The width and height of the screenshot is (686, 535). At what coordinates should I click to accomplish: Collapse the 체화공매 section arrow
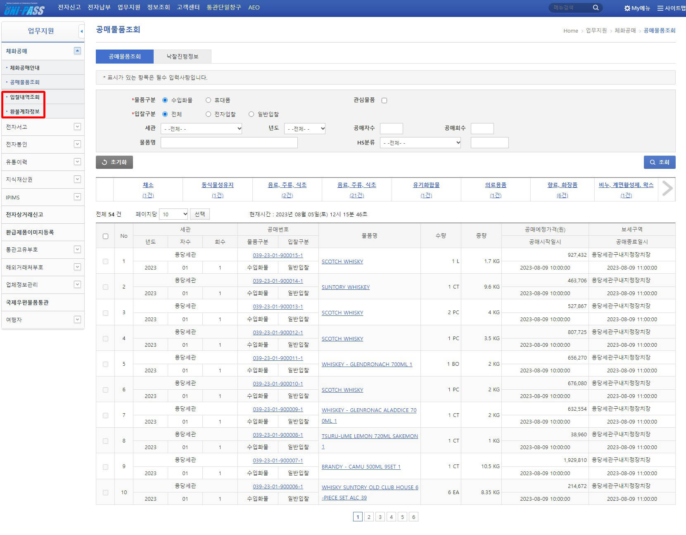click(x=77, y=51)
